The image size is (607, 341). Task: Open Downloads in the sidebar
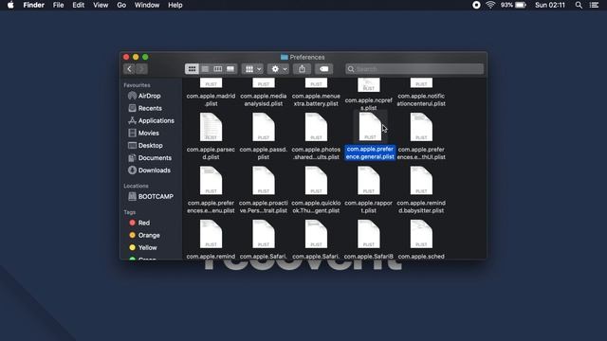pyautogui.click(x=154, y=170)
